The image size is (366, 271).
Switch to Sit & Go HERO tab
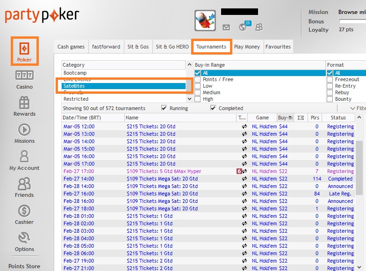point(172,47)
